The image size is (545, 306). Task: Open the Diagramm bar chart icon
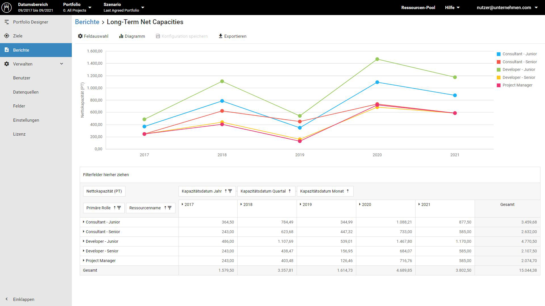(x=121, y=36)
